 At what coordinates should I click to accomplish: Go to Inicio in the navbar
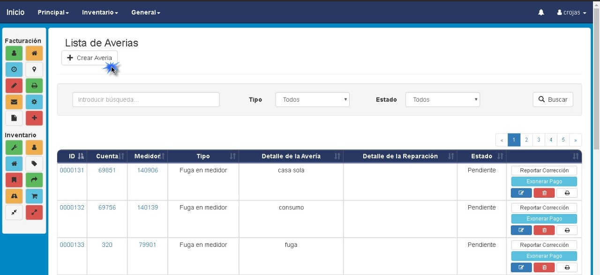point(15,12)
